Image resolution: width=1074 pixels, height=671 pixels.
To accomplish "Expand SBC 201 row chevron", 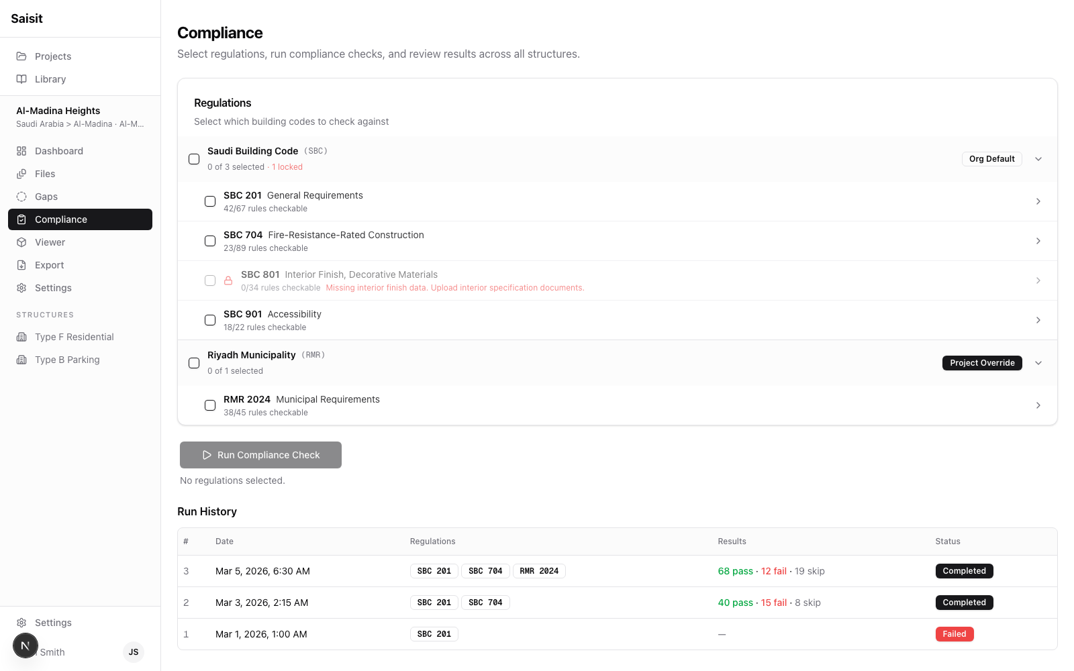I will [x=1038, y=201].
